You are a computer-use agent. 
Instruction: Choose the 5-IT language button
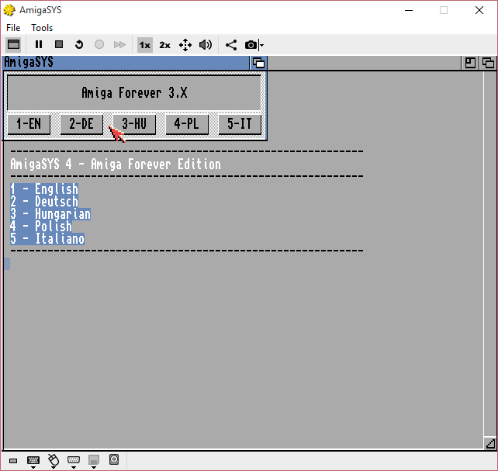click(x=240, y=123)
